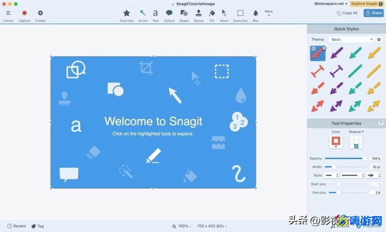This screenshot has width=386, height=232.
Task: Select the Selection tool
Action: coord(240,16)
